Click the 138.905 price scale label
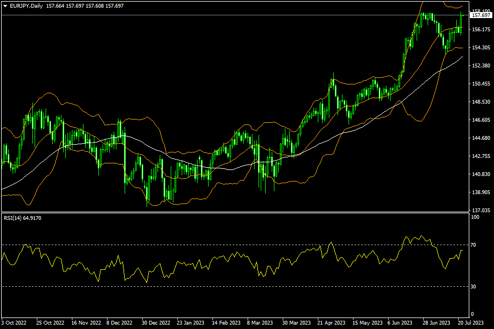This screenshot has height=329, width=494. coord(481,192)
